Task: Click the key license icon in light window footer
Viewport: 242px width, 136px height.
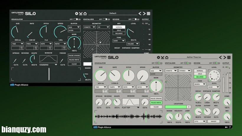Action: tap(226, 127)
